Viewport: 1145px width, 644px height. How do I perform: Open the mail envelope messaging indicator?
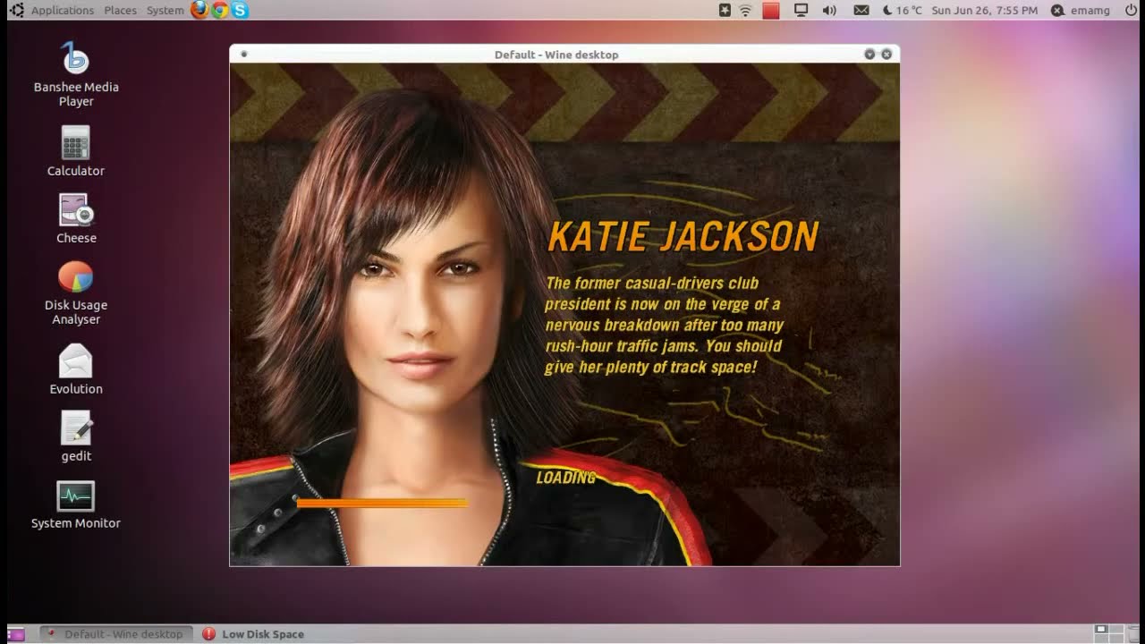(x=861, y=10)
